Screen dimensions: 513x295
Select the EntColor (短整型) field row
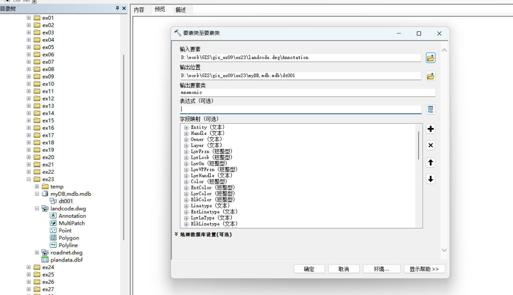point(213,188)
